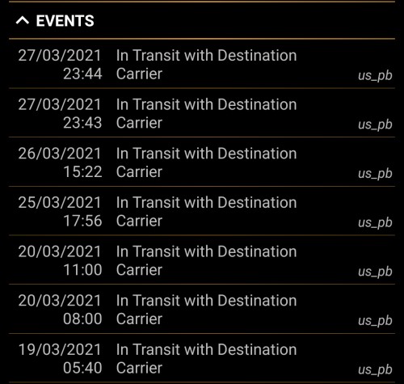Click status text of 15:22 event
The width and height of the screenshot is (404, 384).
coord(206,162)
